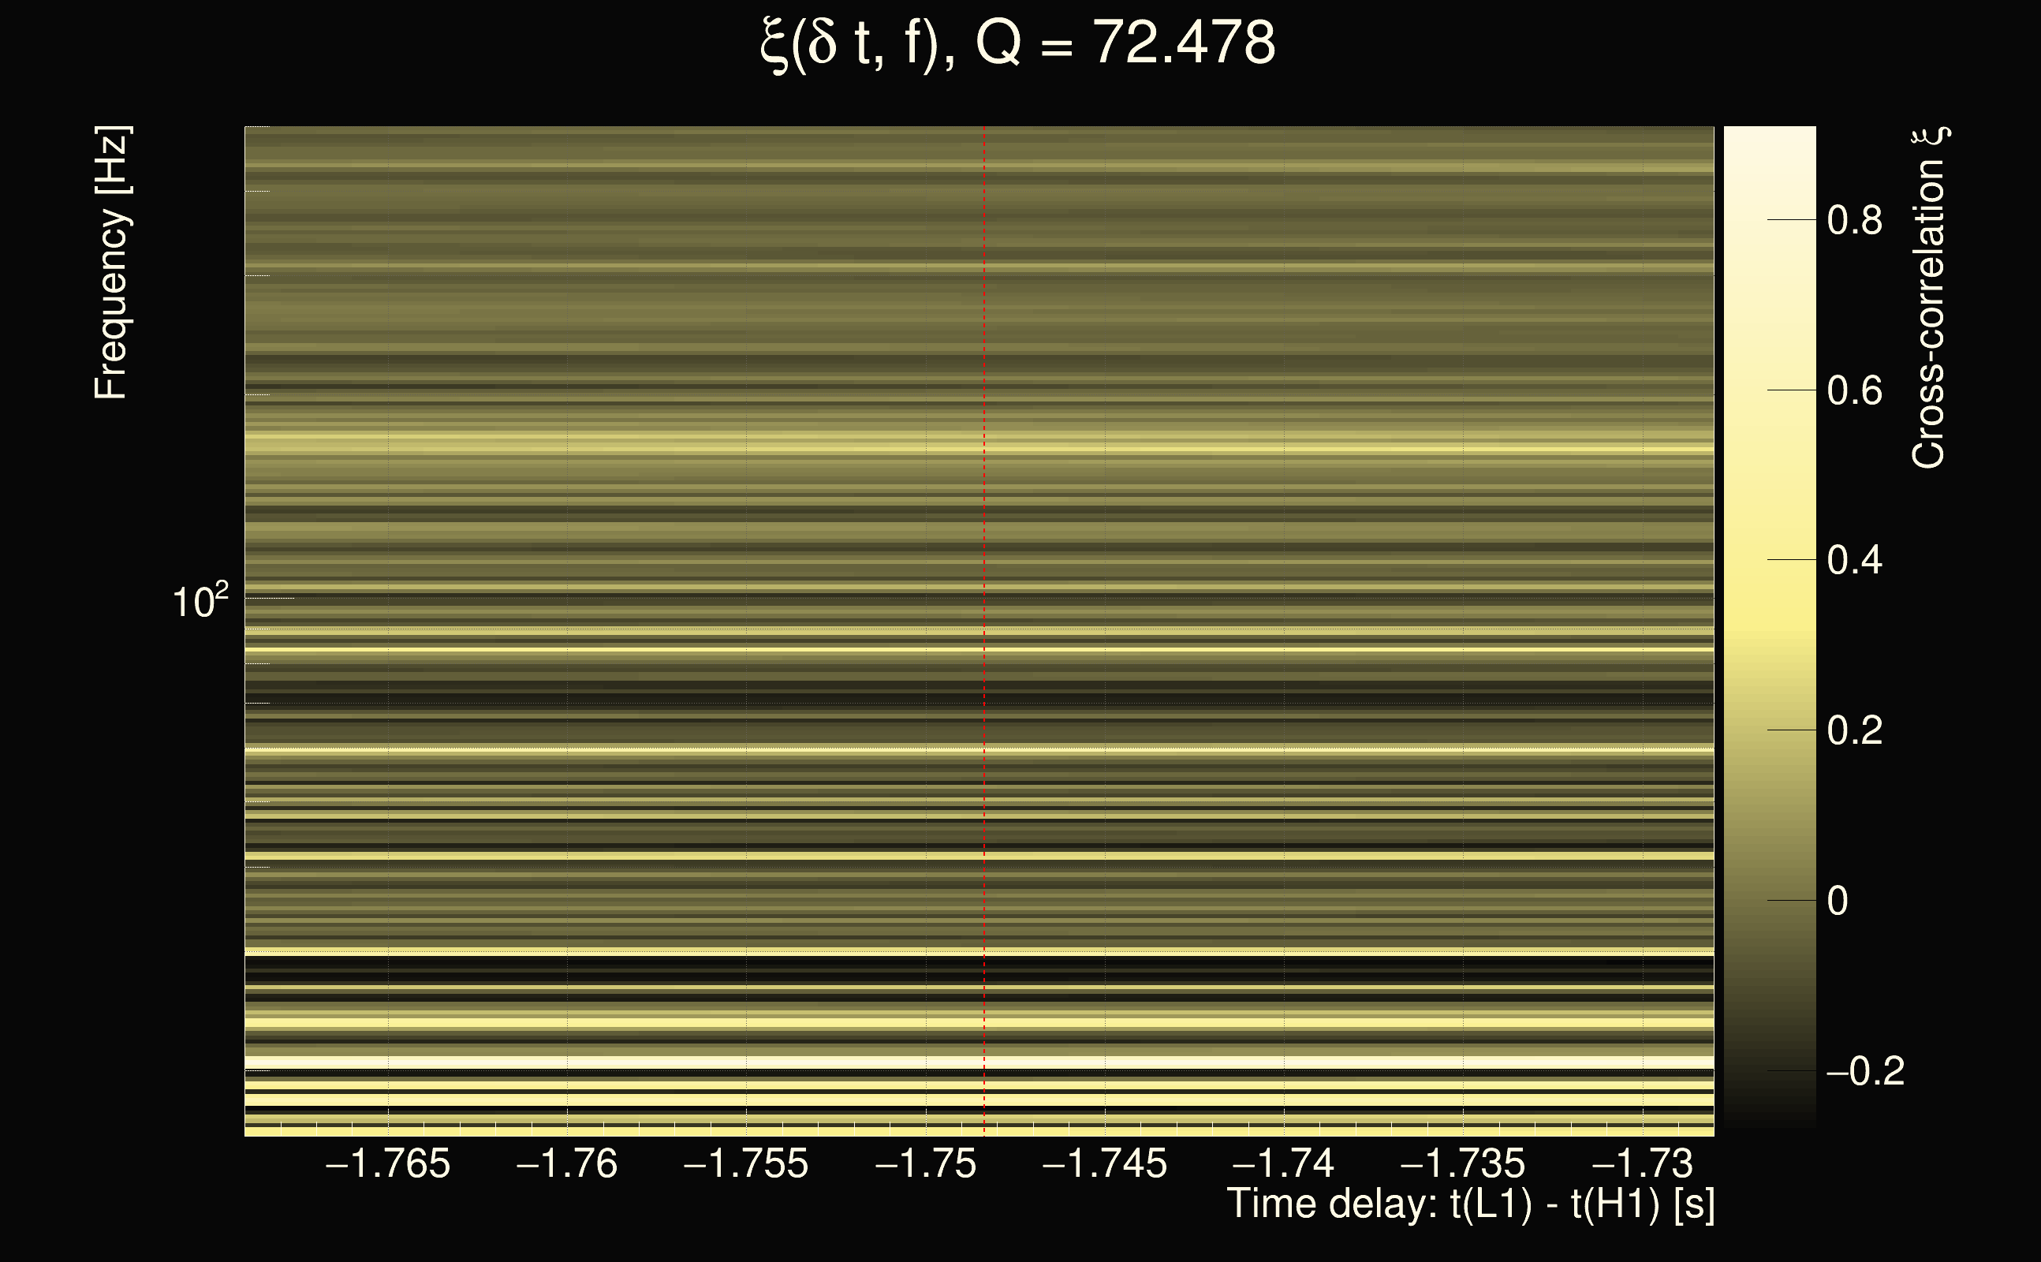Image resolution: width=2041 pixels, height=1262 pixels.
Task: Click the Cross-correlation ξ colorbar label
Action: [1929, 297]
